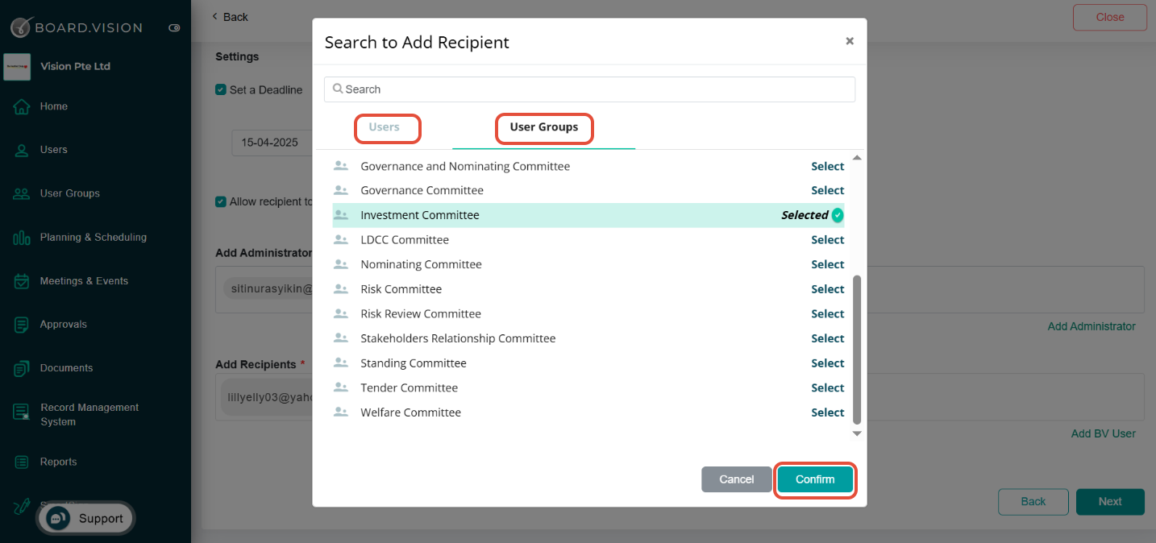Click the Reports sidebar icon
The width and height of the screenshot is (1156, 543).
22,462
